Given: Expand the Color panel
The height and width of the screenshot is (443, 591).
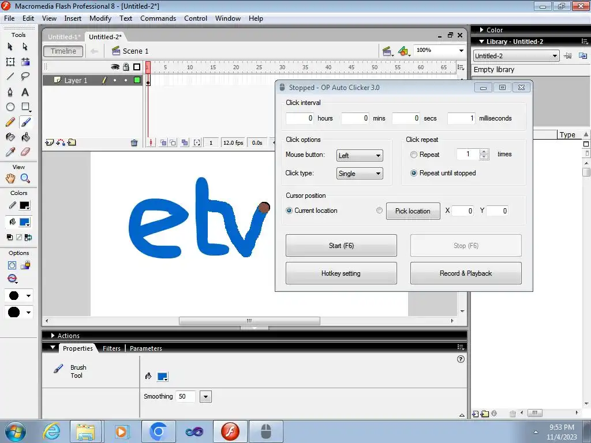Looking at the screenshot, I should pyautogui.click(x=481, y=30).
